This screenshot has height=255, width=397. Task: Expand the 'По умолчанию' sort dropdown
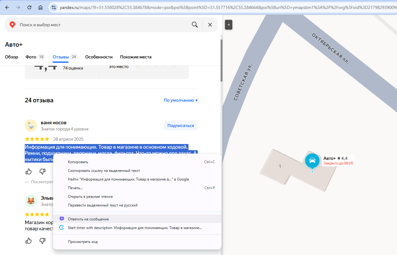click(181, 100)
